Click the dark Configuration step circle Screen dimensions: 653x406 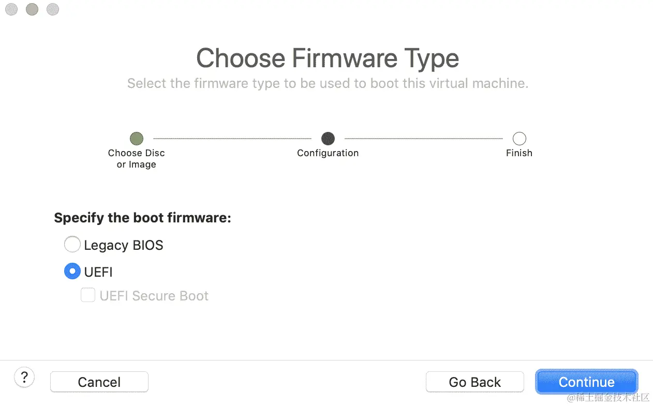pos(328,138)
